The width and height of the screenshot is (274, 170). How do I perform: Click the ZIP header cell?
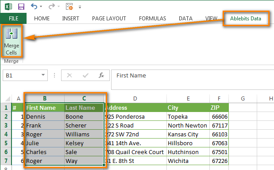point(219,108)
